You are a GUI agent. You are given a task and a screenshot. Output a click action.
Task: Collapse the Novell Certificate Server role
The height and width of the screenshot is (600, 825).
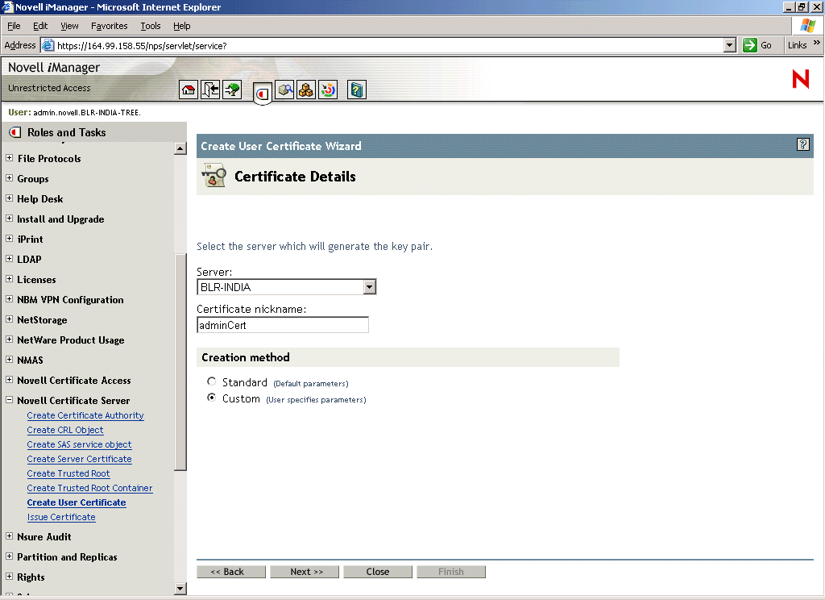click(x=9, y=400)
